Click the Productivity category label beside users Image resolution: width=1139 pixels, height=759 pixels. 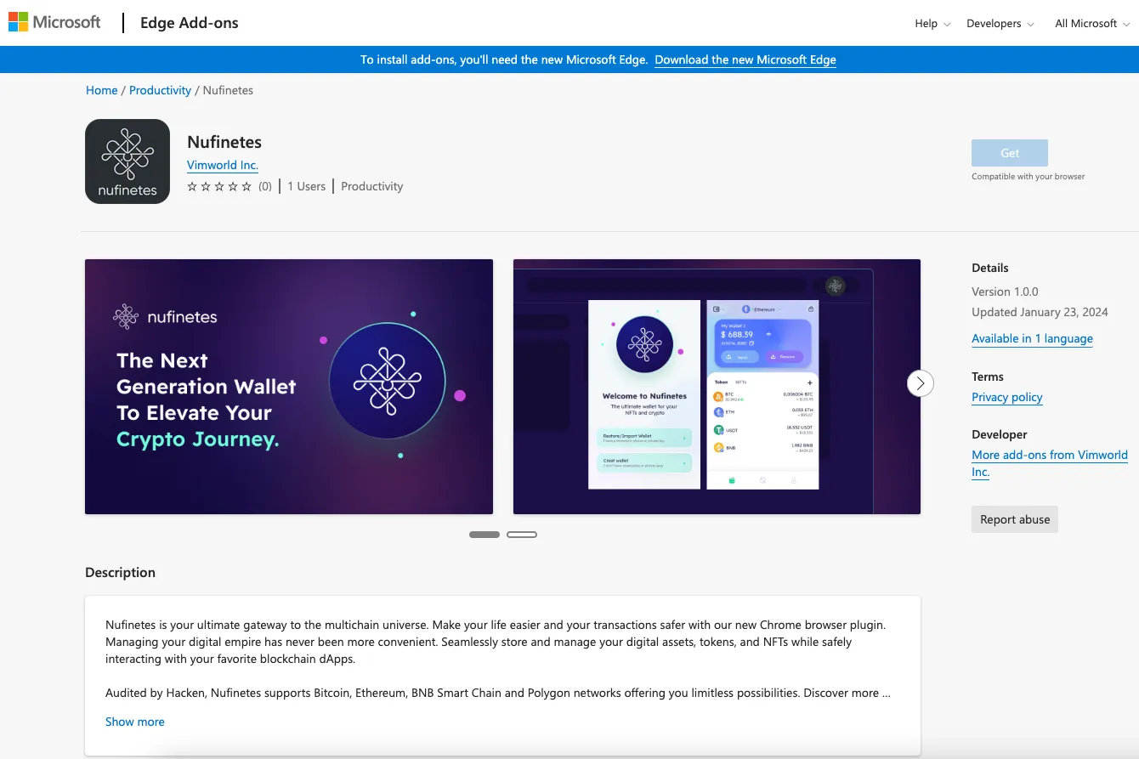click(372, 186)
